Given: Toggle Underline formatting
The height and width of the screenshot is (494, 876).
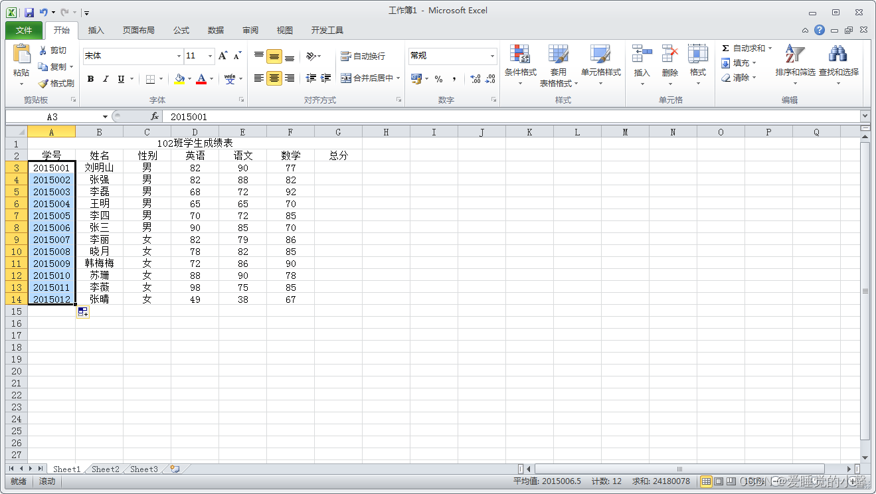Looking at the screenshot, I should 121,79.
